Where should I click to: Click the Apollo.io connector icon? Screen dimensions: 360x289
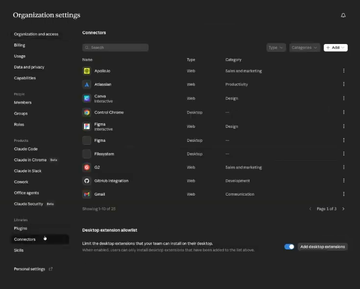tap(87, 71)
